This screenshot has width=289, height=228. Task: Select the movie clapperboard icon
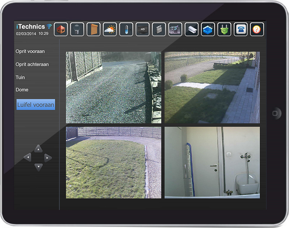159,29
